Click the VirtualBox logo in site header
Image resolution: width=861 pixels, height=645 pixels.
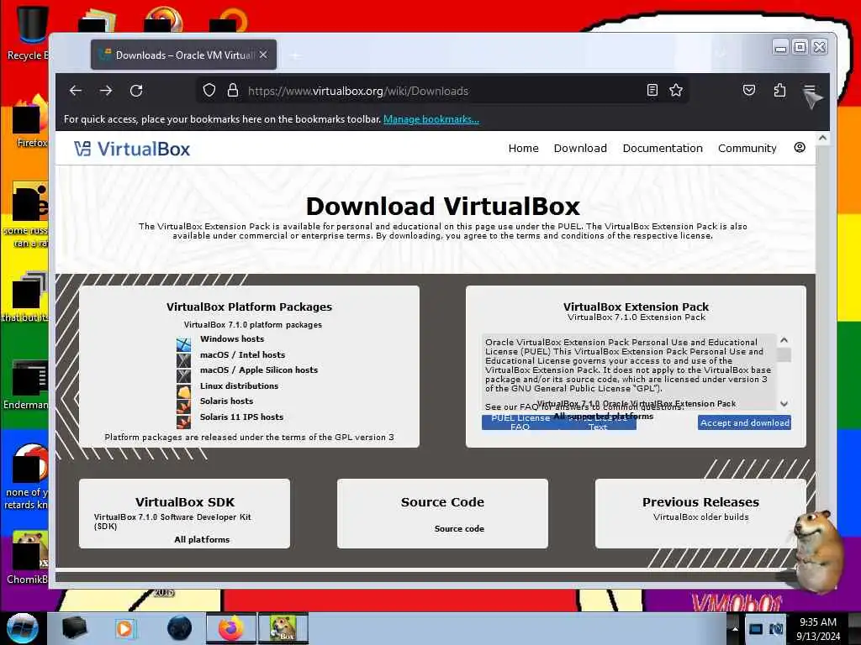[132, 149]
